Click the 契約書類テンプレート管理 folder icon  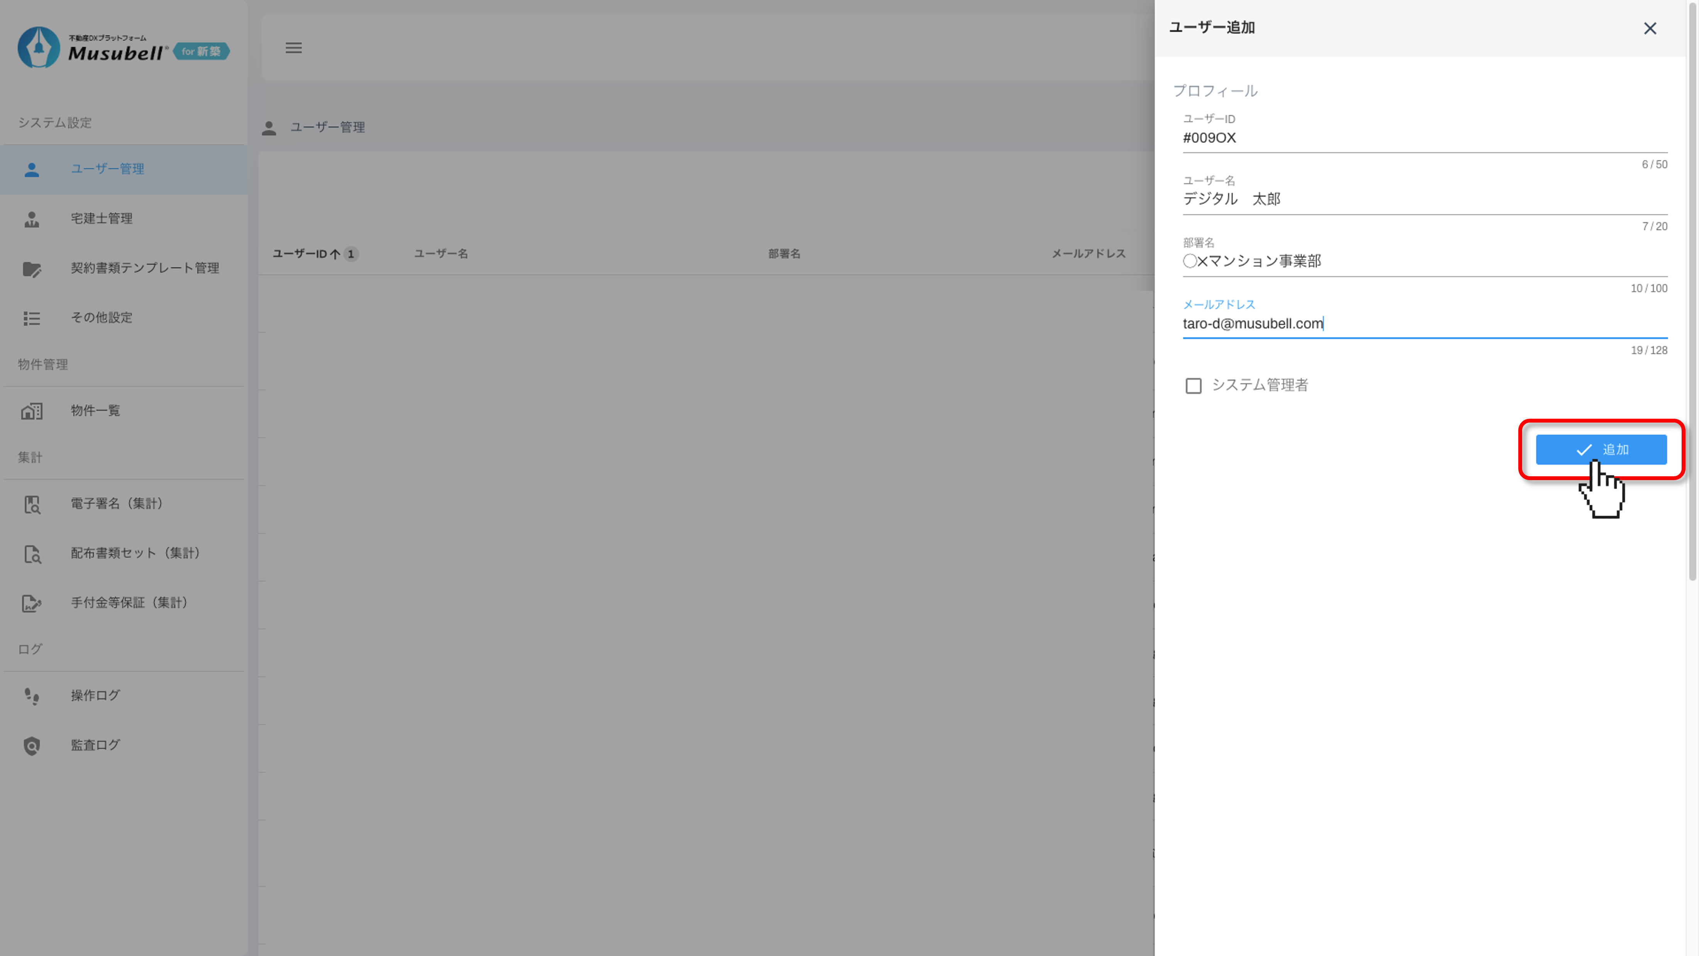point(32,268)
